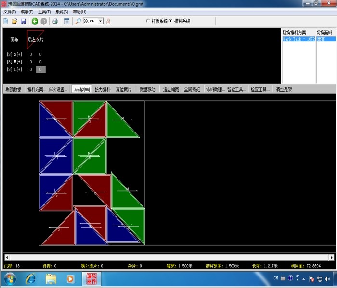Click the horizontal scrollbar right arrow
Viewport: 337px width, 288px height.
click(x=331, y=257)
